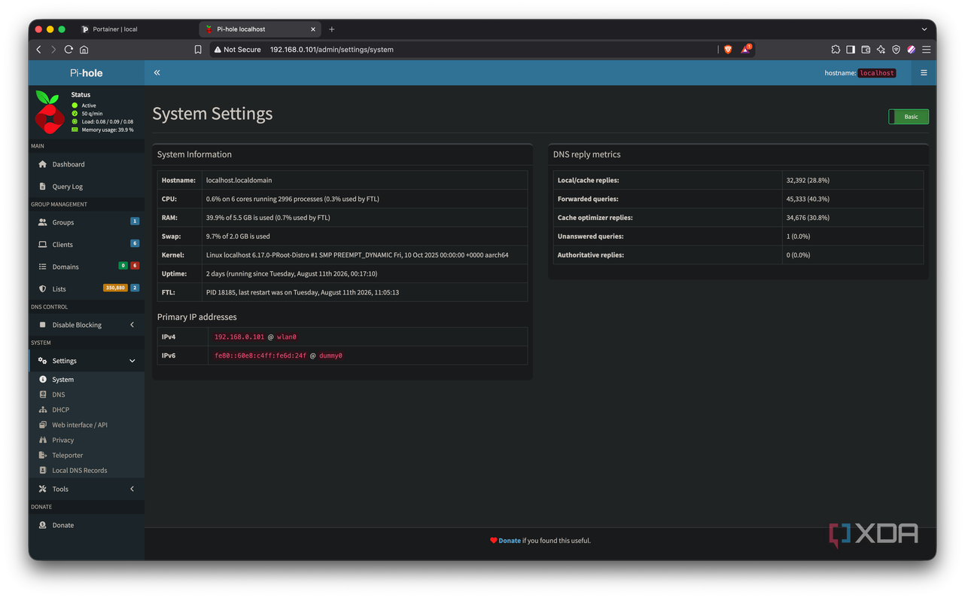Click the red heart icon in footer
Image resolution: width=965 pixels, height=598 pixels.
coord(493,541)
